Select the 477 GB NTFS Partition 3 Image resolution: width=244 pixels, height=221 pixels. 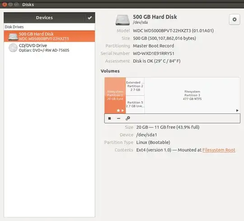tap(192, 95)
